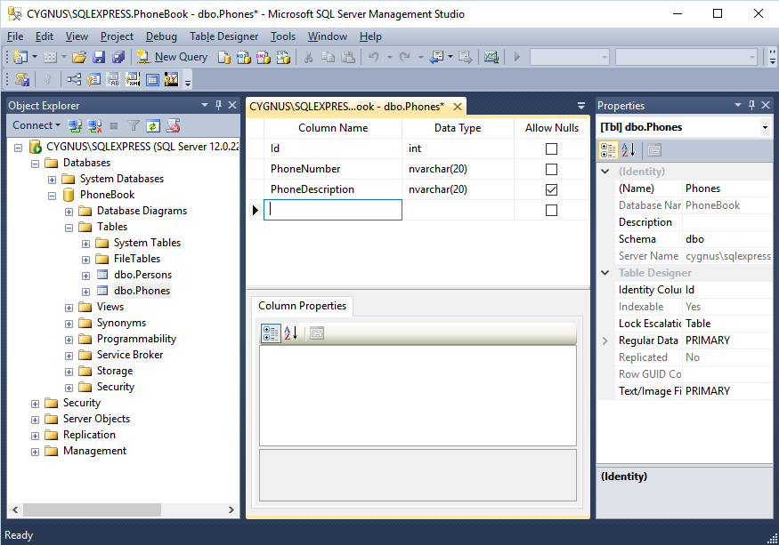Click the empty Column Name input cell

(x=333, y=210)
